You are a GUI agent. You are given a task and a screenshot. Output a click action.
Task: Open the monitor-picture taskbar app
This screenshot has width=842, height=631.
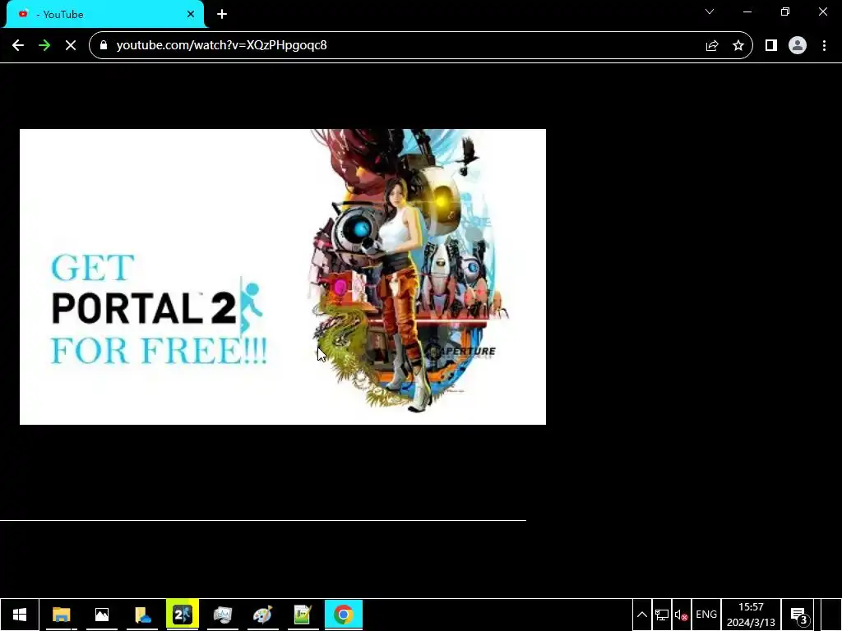(x=222, y=615)
